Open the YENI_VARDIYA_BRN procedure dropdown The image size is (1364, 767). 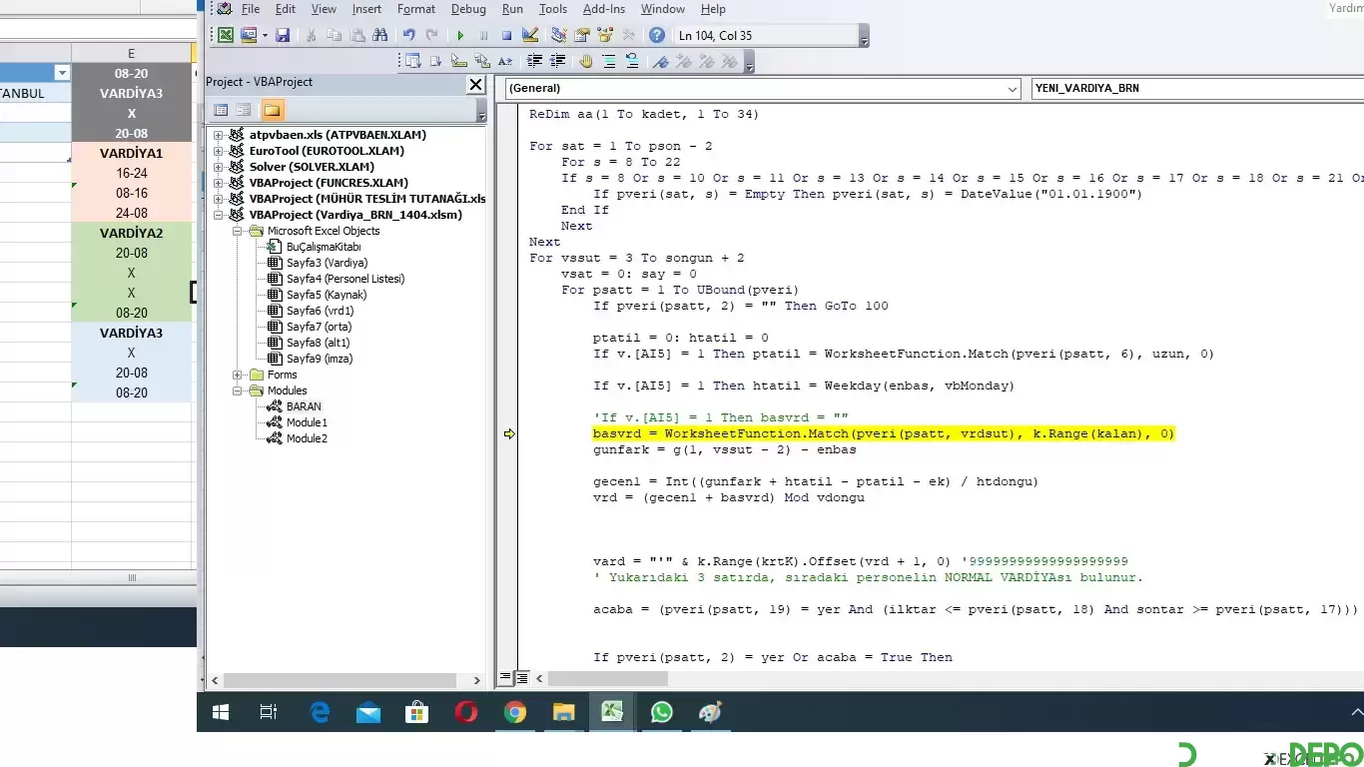pos(1198,89)
